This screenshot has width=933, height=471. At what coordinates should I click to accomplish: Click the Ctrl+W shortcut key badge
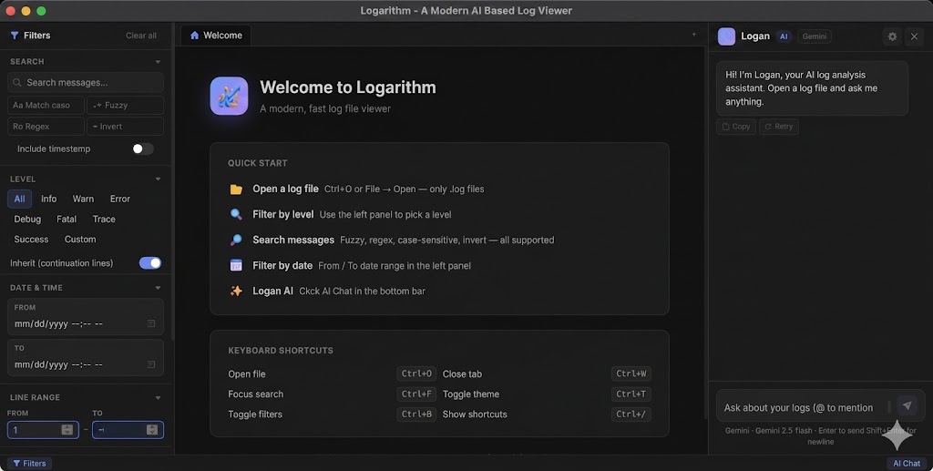(631, 374)
